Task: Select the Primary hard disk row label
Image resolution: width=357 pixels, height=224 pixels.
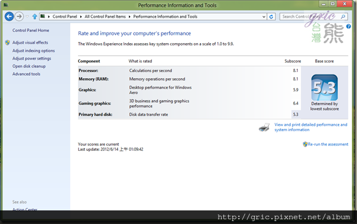Action: click(x=95, y=115)
